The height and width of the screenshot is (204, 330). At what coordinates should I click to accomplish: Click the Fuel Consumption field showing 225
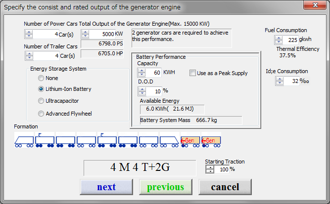click(290, 40)
